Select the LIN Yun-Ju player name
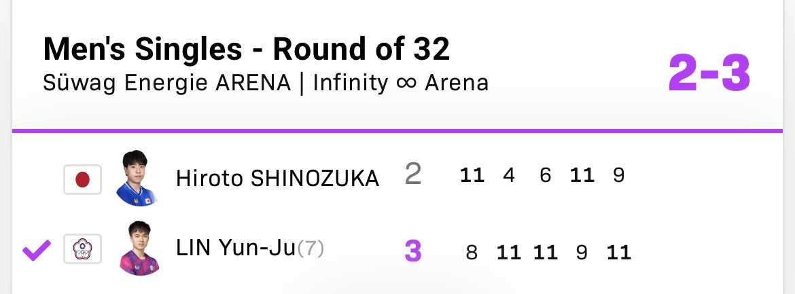The height and width of the screenshot is (294, 795). point(236,249)
